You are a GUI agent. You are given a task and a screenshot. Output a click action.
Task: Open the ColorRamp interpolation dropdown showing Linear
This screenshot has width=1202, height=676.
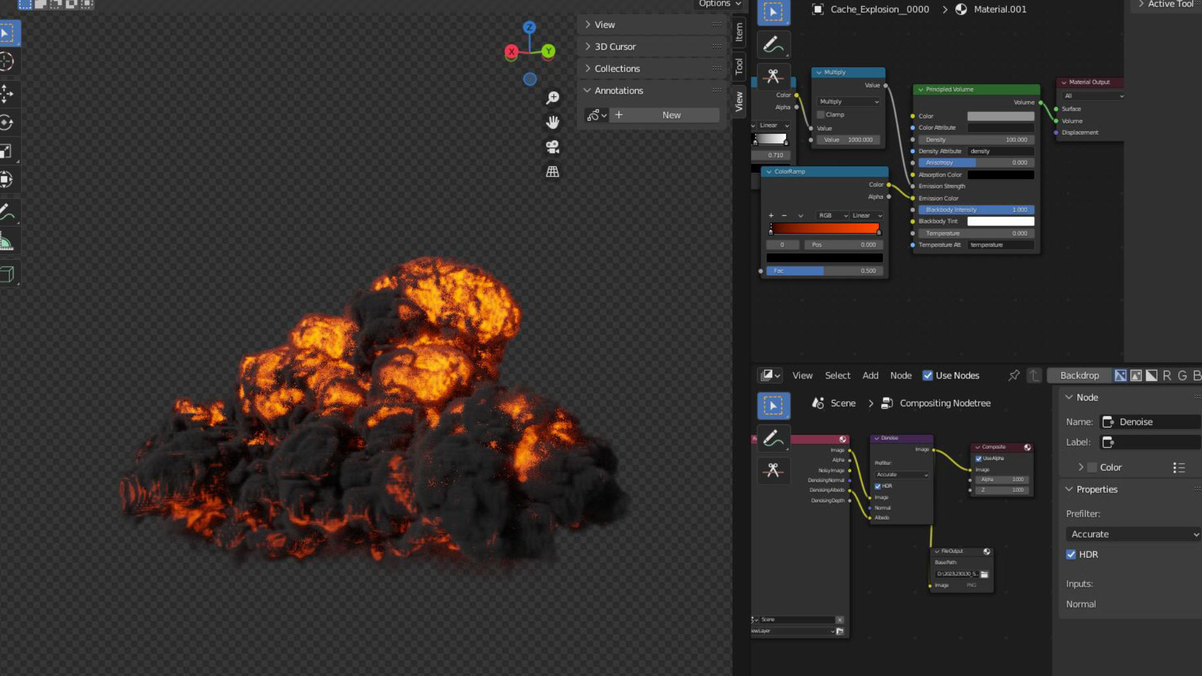[866, 215]
